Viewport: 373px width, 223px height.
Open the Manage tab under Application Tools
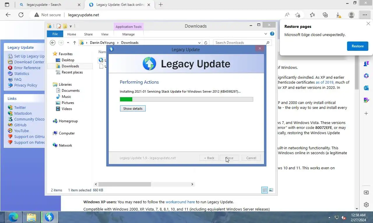pyautogui.click(x=129, y=34)
